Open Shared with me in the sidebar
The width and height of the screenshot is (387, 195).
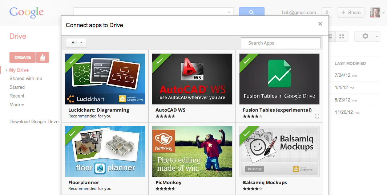26,79
